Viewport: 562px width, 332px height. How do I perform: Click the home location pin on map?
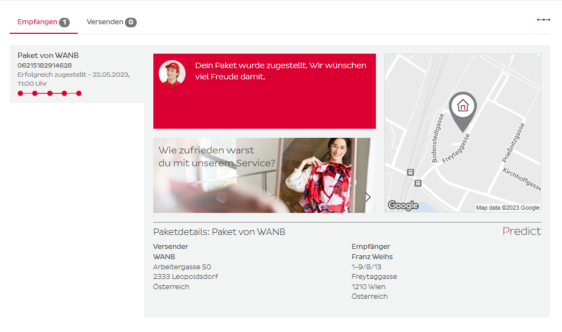tap(462, 107)
